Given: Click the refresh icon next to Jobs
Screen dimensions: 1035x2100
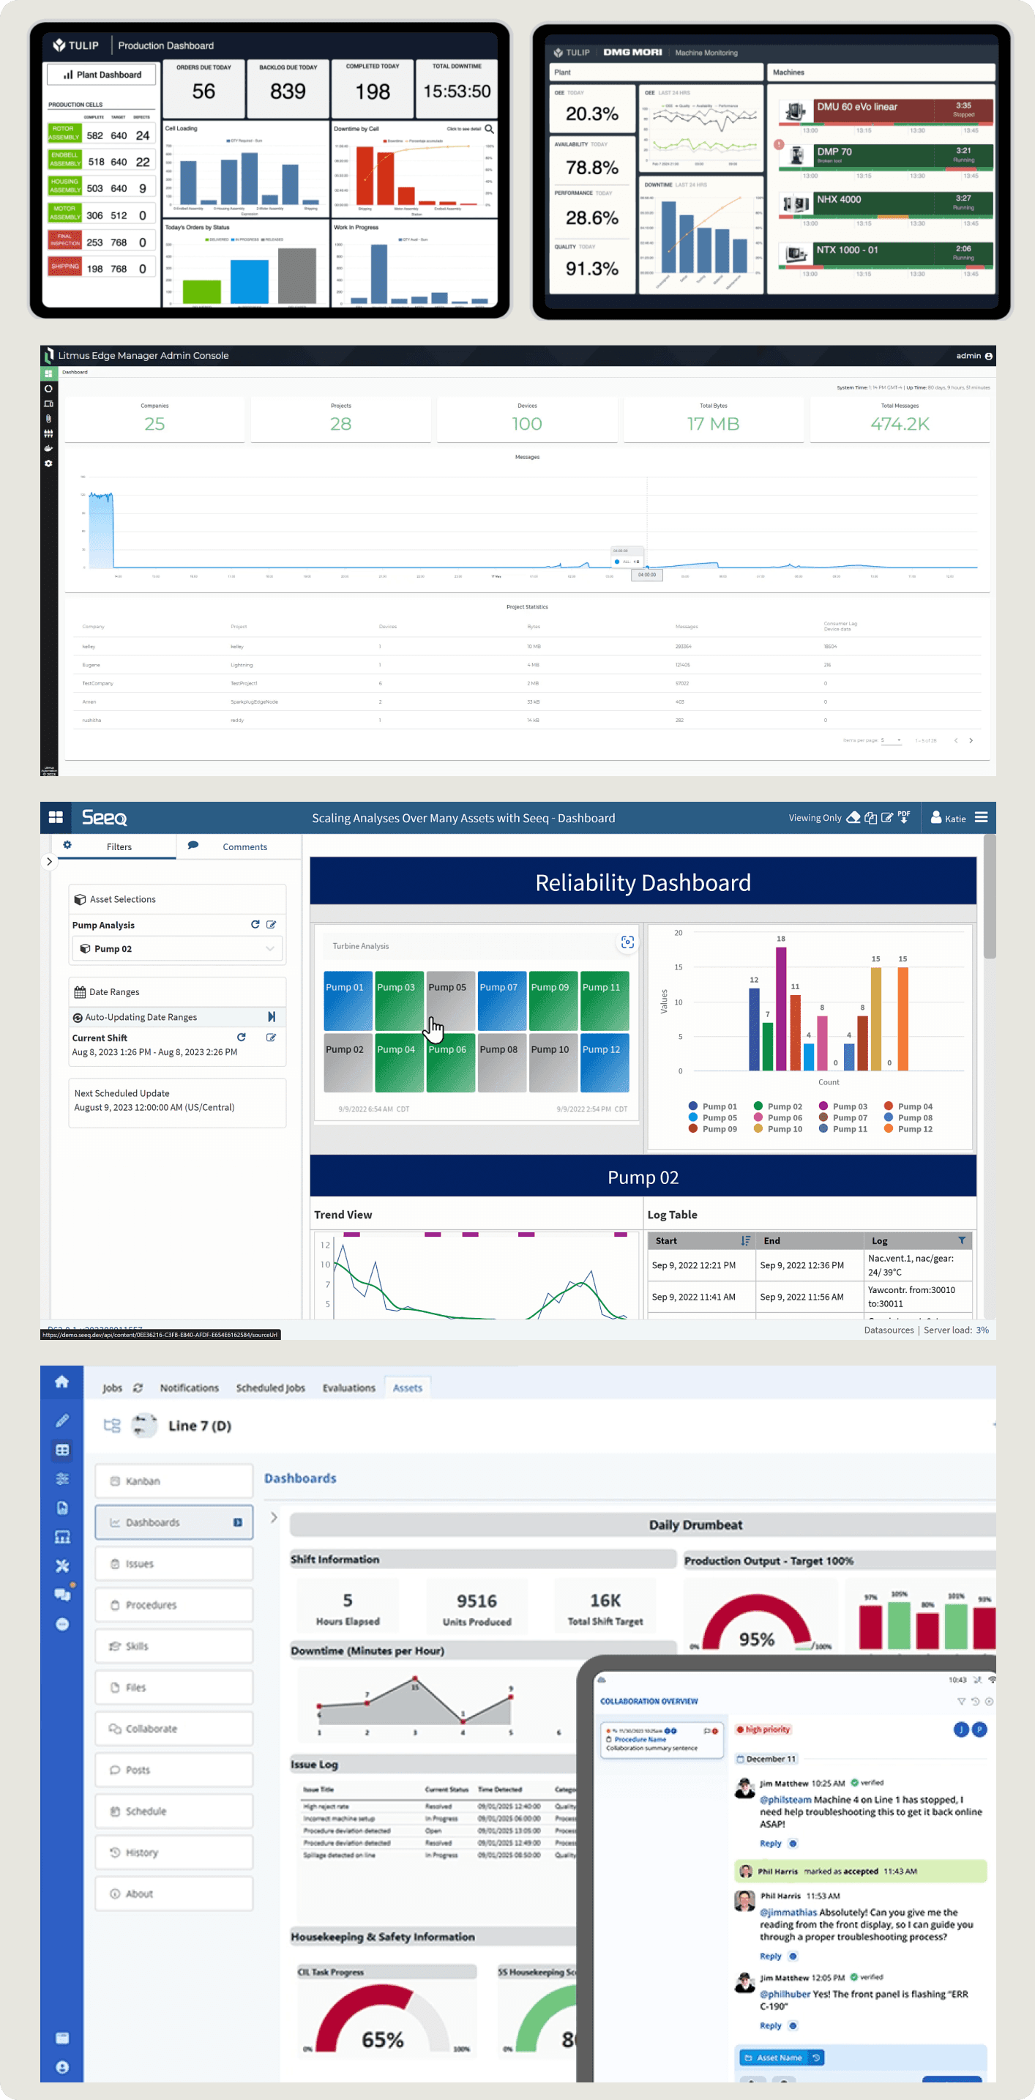Looking at the screenshot, I should click(138, 1388).
